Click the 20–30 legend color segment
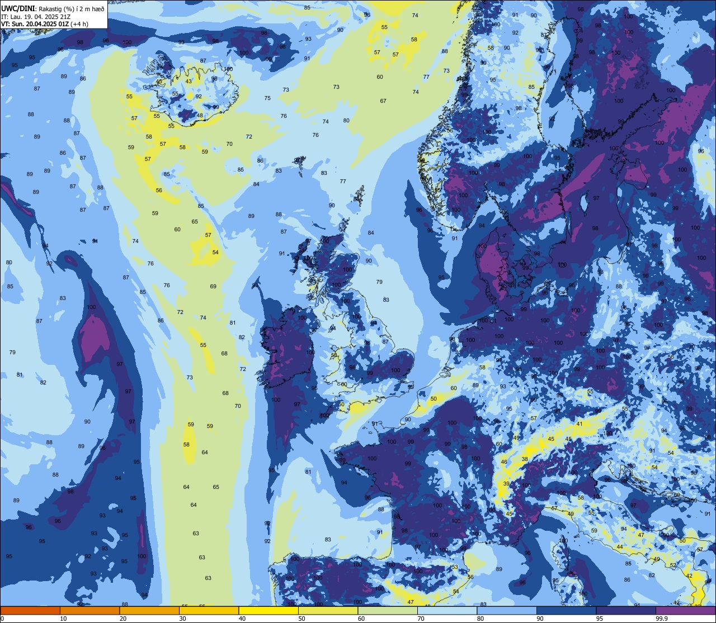This screenshot has width=716, height=623. click(x=149, y=610)
